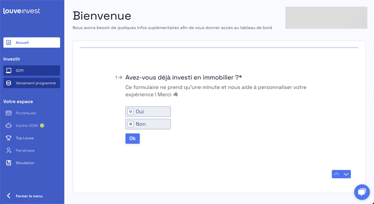Go to next question with down arrow
374x204 pixels.
pos(346,174)
